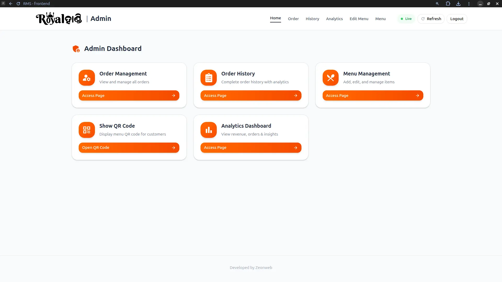Click the green Live status dot
This screenshot has height=282, width=502.
pos(402,19)
